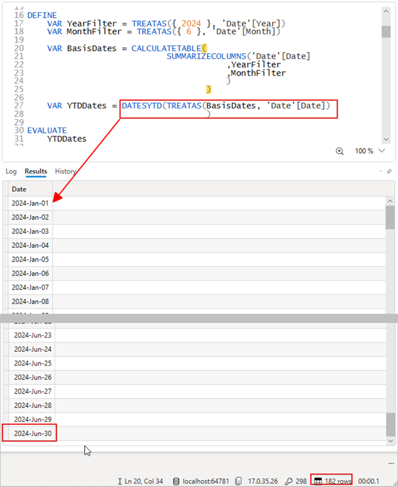
Task: Select the 2024-Jun-28 cell
Action: pos(32,406)
